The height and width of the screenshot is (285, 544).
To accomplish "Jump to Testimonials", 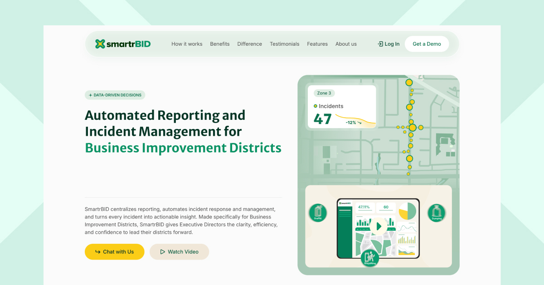I will (x=285, y=44).
